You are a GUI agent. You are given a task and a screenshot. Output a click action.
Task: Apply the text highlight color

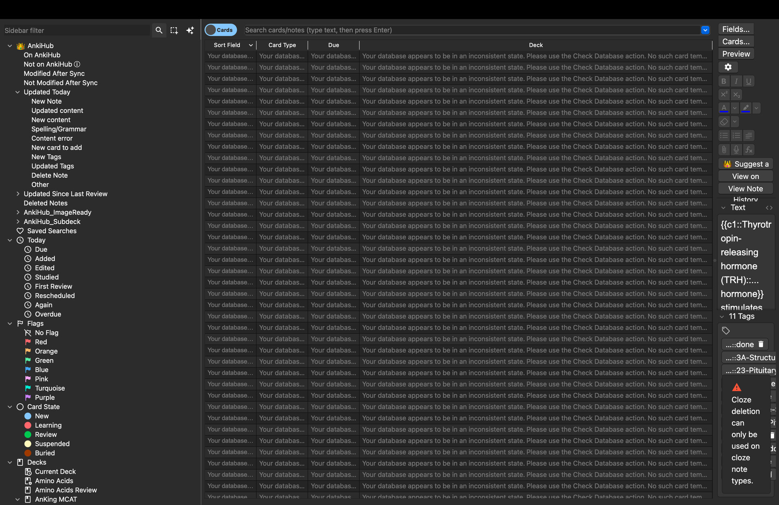click(x=745, y=108)
